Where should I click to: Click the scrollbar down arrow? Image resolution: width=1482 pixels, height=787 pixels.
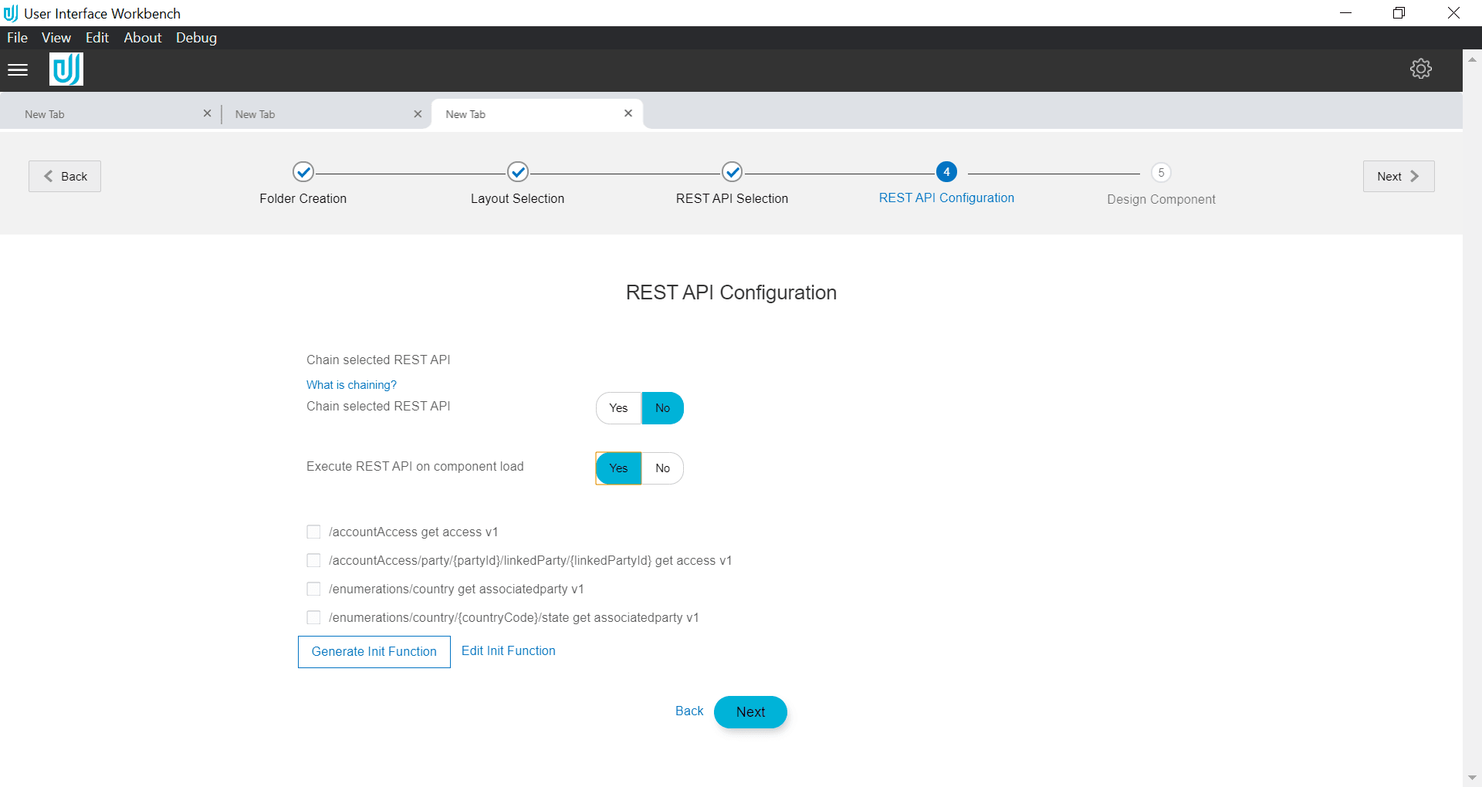click(1473, 777)
